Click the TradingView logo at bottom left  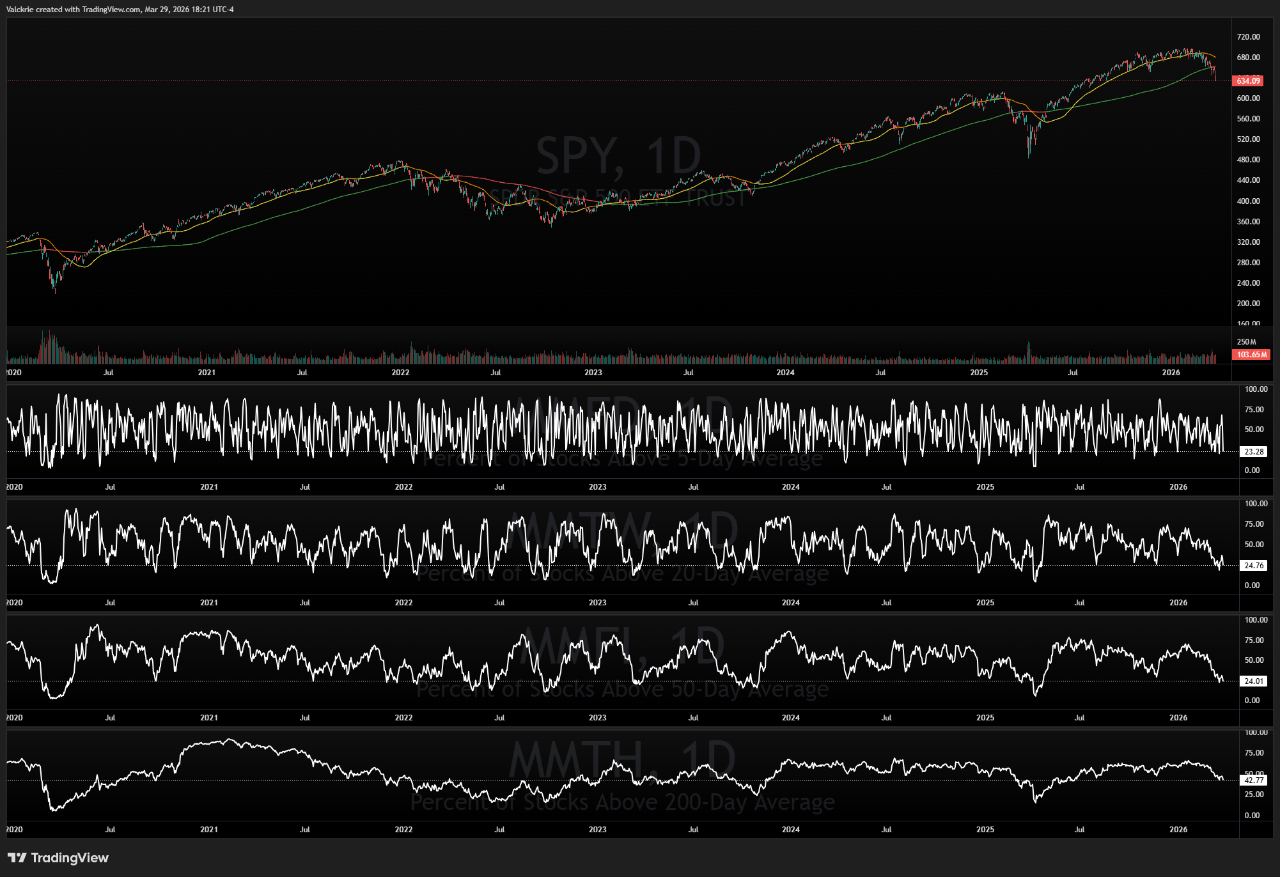[58, 858]
